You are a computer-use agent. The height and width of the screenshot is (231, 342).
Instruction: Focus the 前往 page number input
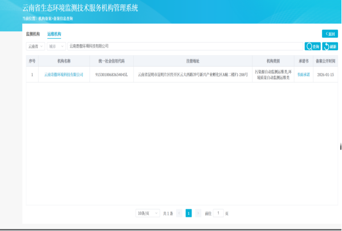tap(218, 213)
